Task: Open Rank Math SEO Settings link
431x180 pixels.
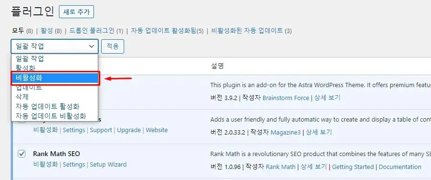Action: click(x=74, y=164)
